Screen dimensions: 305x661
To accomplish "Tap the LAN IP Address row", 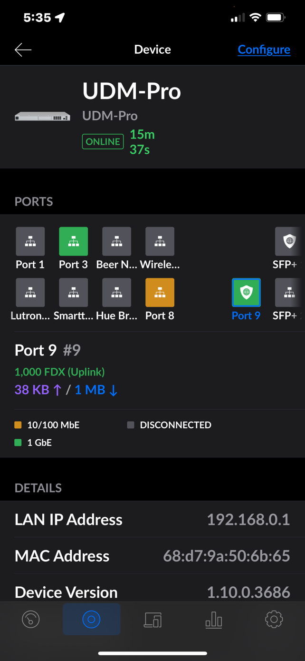I will click(152, 520).
